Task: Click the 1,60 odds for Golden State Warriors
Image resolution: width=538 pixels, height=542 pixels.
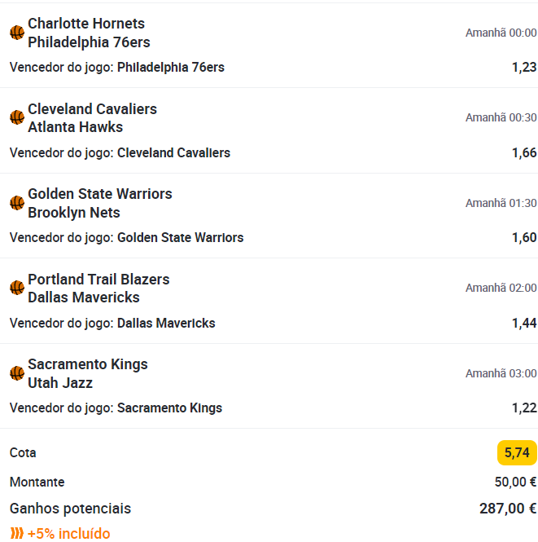Action: click(524, 238)
